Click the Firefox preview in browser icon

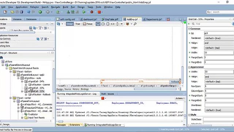(128, 24)
